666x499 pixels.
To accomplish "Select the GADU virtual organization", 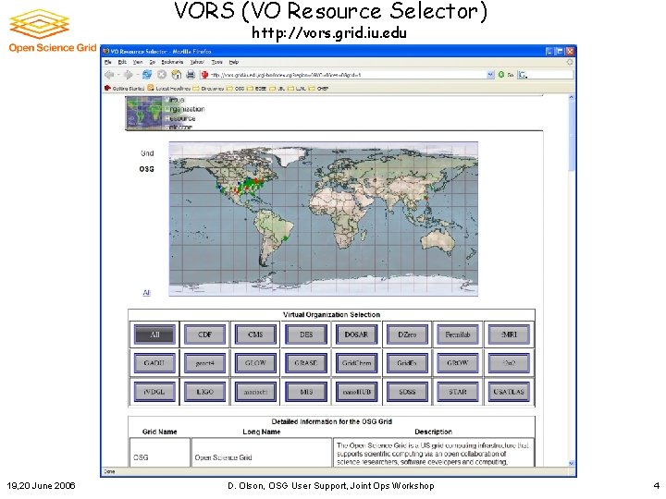I will pos(154,363).
